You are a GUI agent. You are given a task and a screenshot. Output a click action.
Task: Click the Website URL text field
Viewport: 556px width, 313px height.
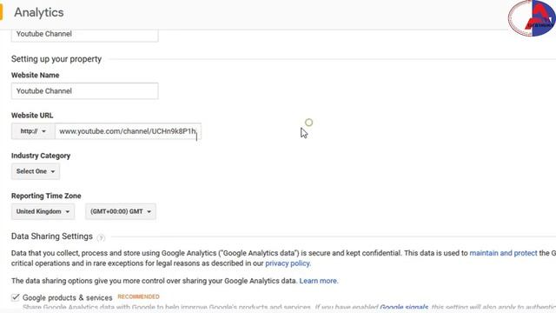(x=128, y=131)
